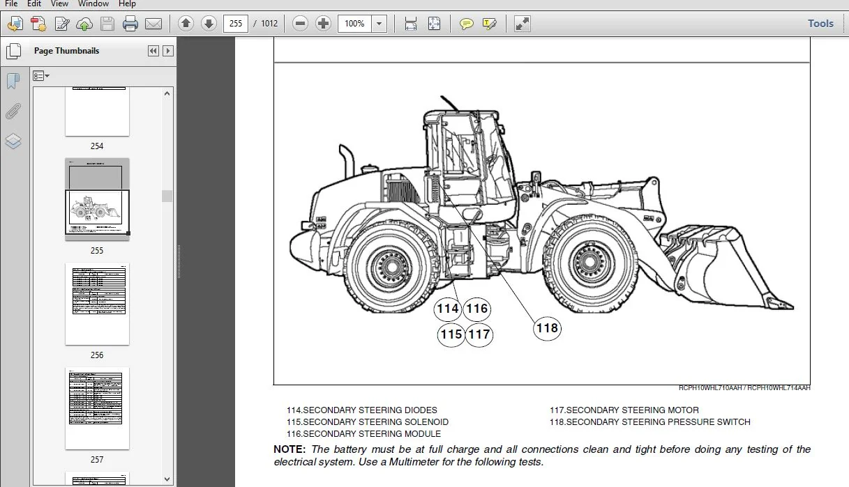Switch to read mode fullscreen icon

(x=522, y=24)
